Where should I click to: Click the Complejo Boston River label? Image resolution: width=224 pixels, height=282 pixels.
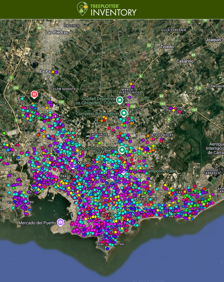coord(98,114)
